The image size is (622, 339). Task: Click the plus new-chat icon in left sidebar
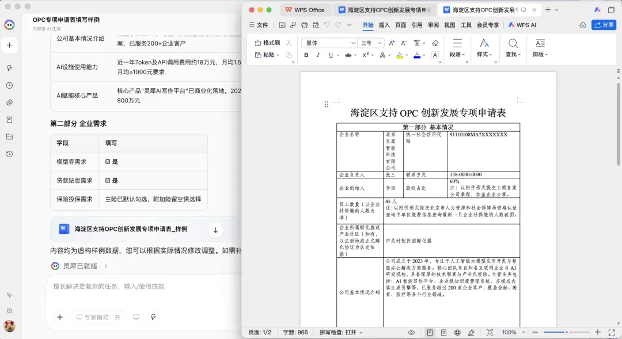(x=10, y=45)
